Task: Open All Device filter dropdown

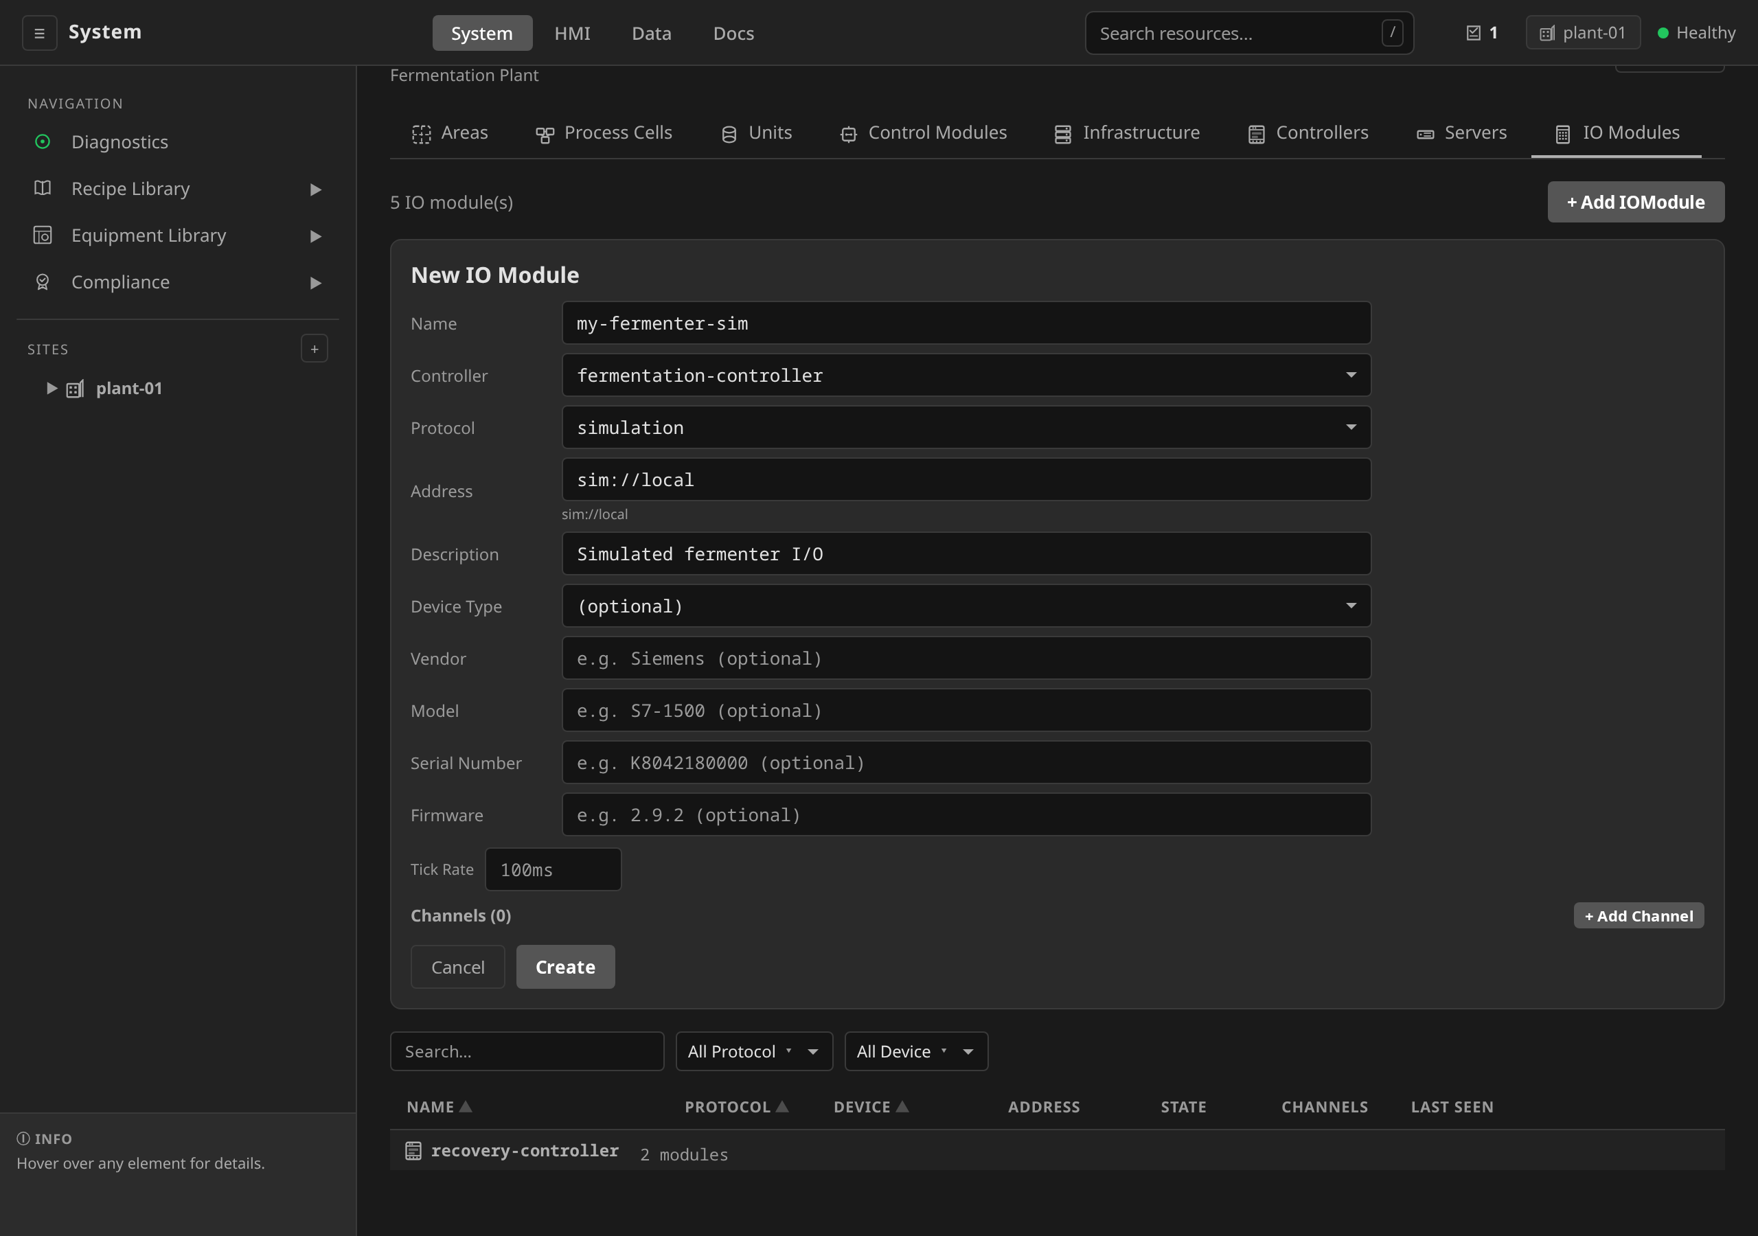Action: pyautogui.click(x=917, y=1051)
